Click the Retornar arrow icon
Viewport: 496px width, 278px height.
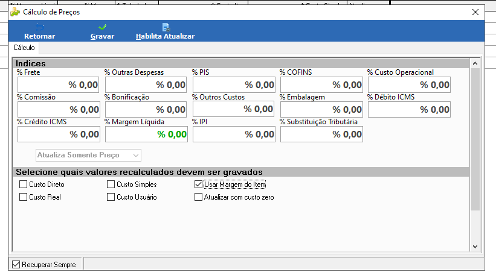(x=40, y=27)
